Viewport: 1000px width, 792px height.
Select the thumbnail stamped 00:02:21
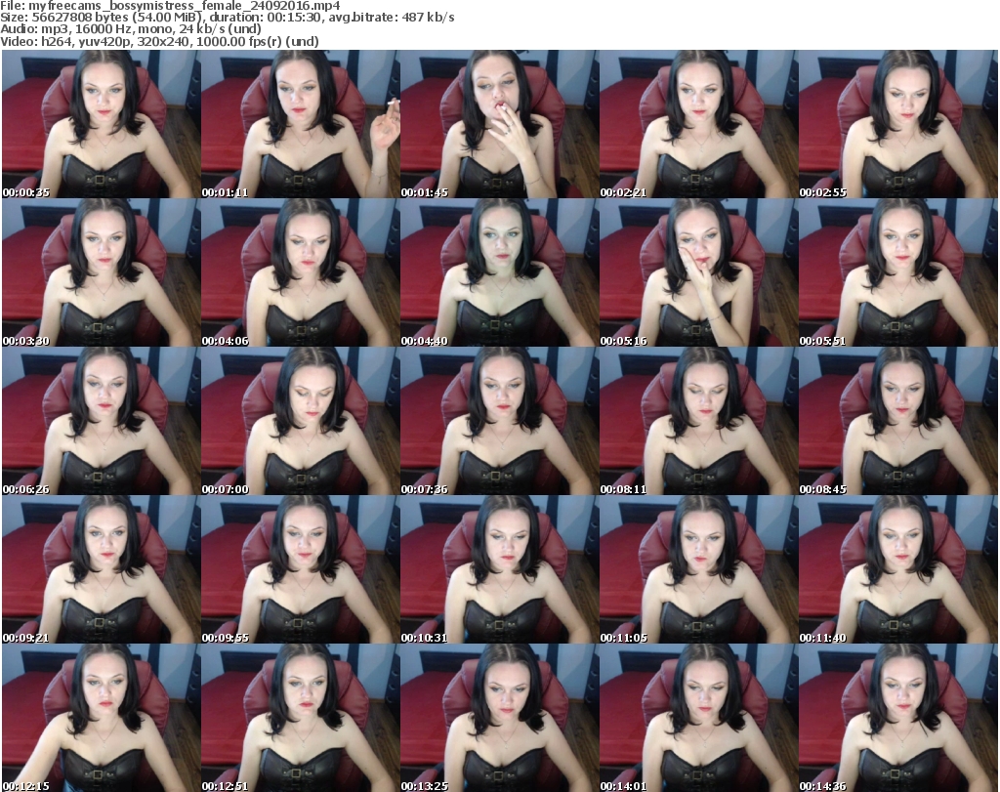(698, 124)
